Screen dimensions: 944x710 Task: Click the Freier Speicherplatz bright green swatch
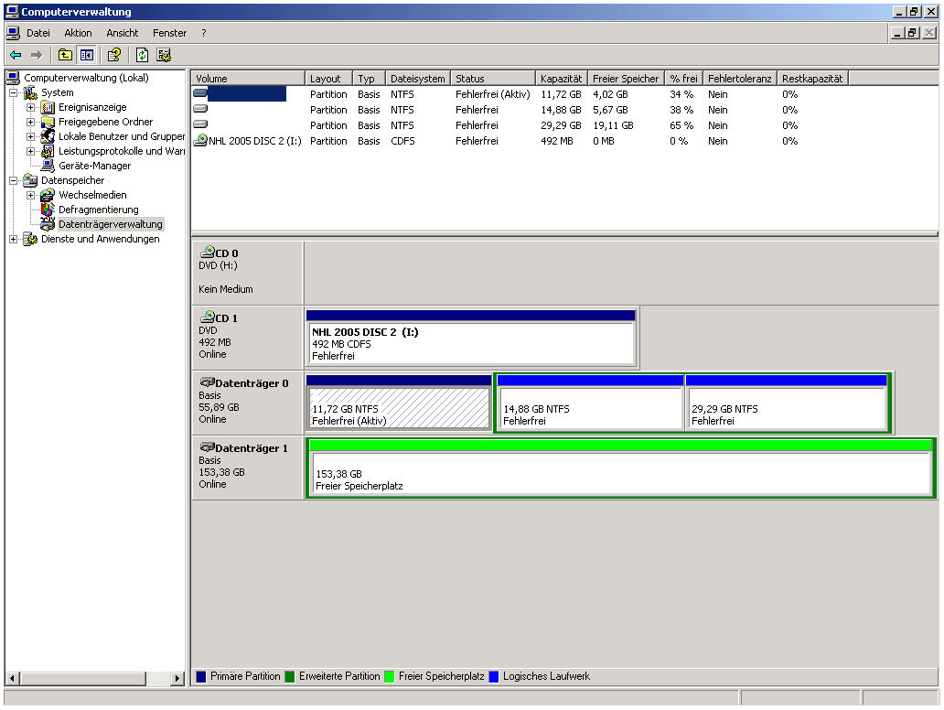point(389,676)
